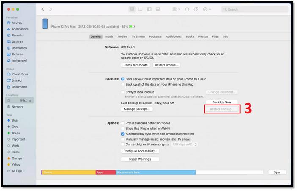Screen dimensions: 297x191
Task: Select the Blue tag
Action: (14, 120)
